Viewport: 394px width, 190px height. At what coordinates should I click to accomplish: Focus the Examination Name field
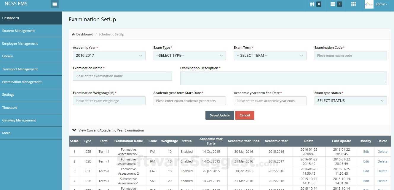[122, 76]
